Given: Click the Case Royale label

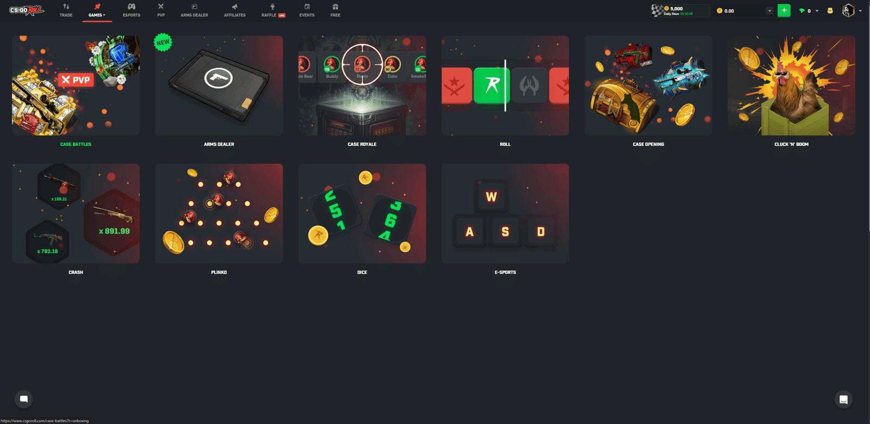Looking at the screenshot, I should (x=362, y=144).
